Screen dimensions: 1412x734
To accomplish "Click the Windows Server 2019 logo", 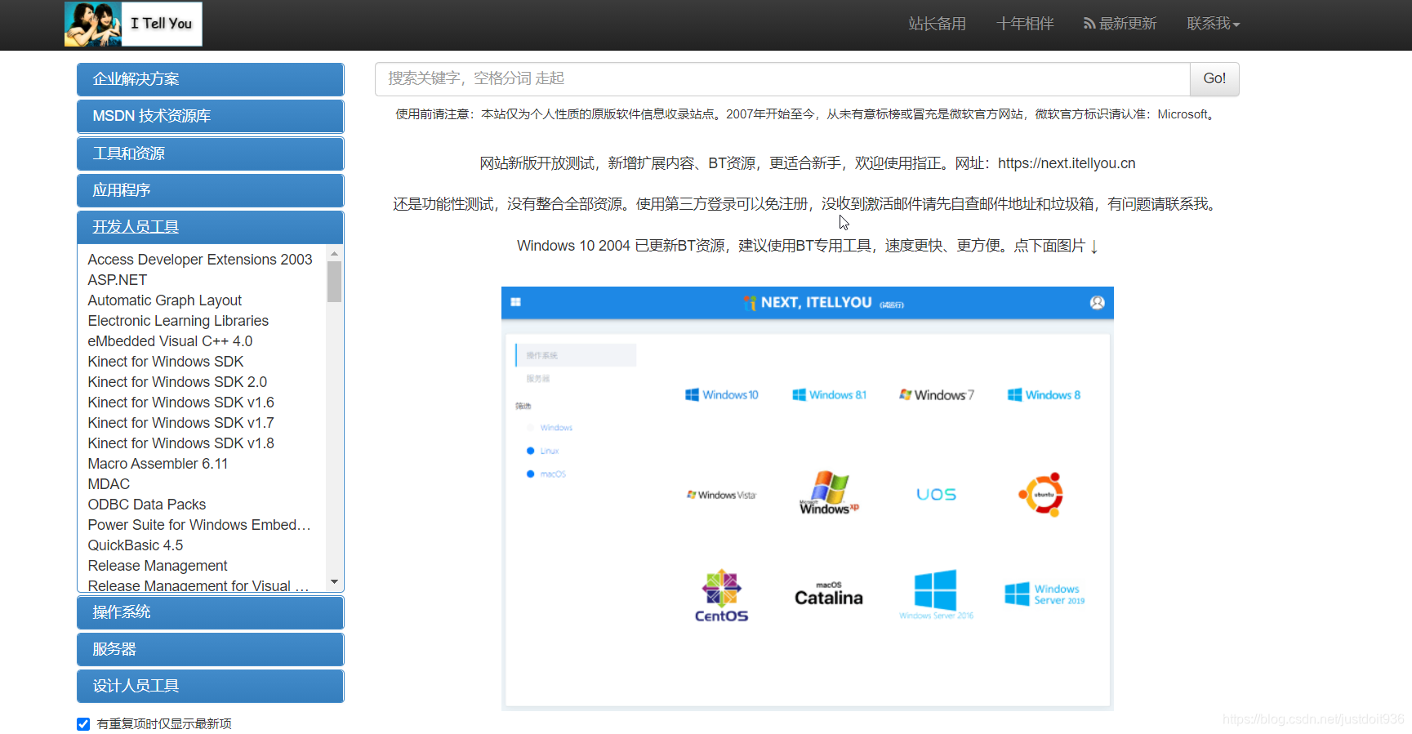I will pos(1045,594).
